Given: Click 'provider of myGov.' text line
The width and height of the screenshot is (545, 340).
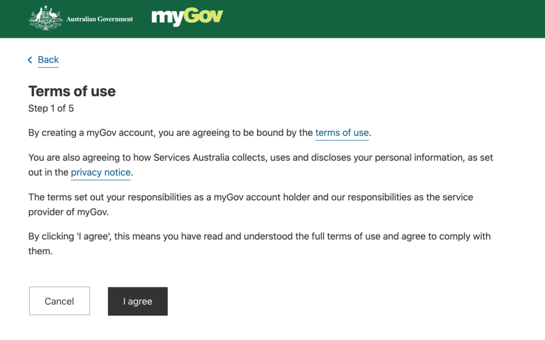Looking at the screenshot, I should (69, 212).
